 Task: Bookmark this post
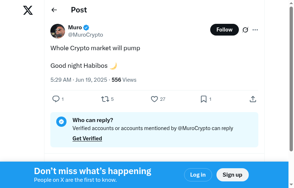204,99
